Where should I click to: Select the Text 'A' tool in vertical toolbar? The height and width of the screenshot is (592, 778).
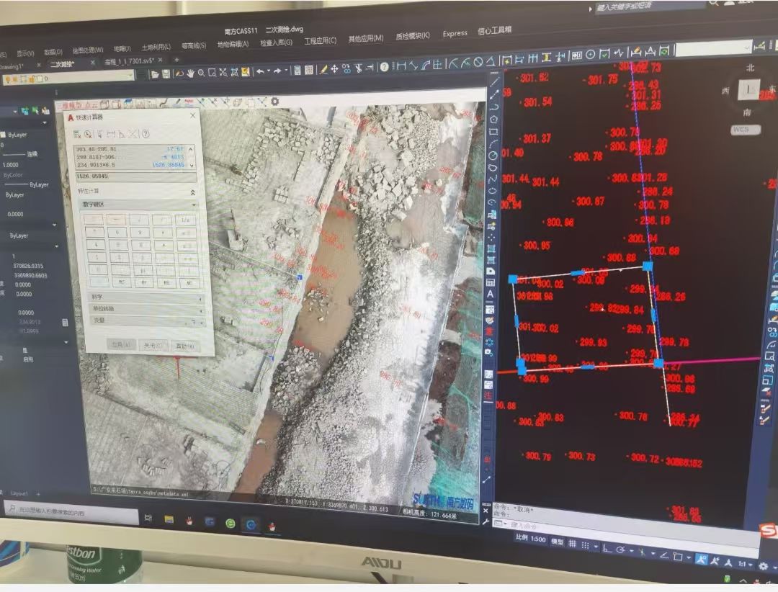491,295
